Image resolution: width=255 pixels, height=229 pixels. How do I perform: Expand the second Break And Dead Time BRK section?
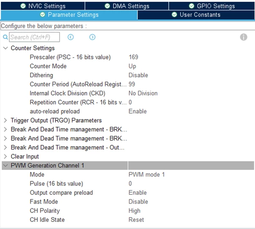(6, 138)
